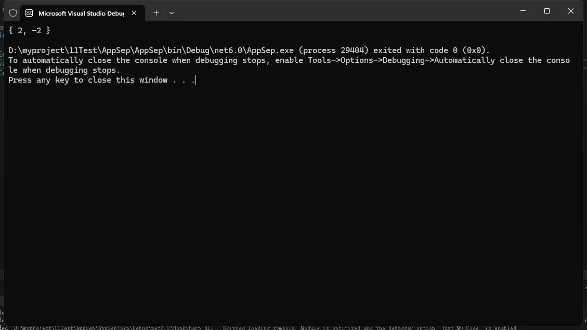
Task: Open a new terminal tab with plus icon
Action: pos(156,13)
